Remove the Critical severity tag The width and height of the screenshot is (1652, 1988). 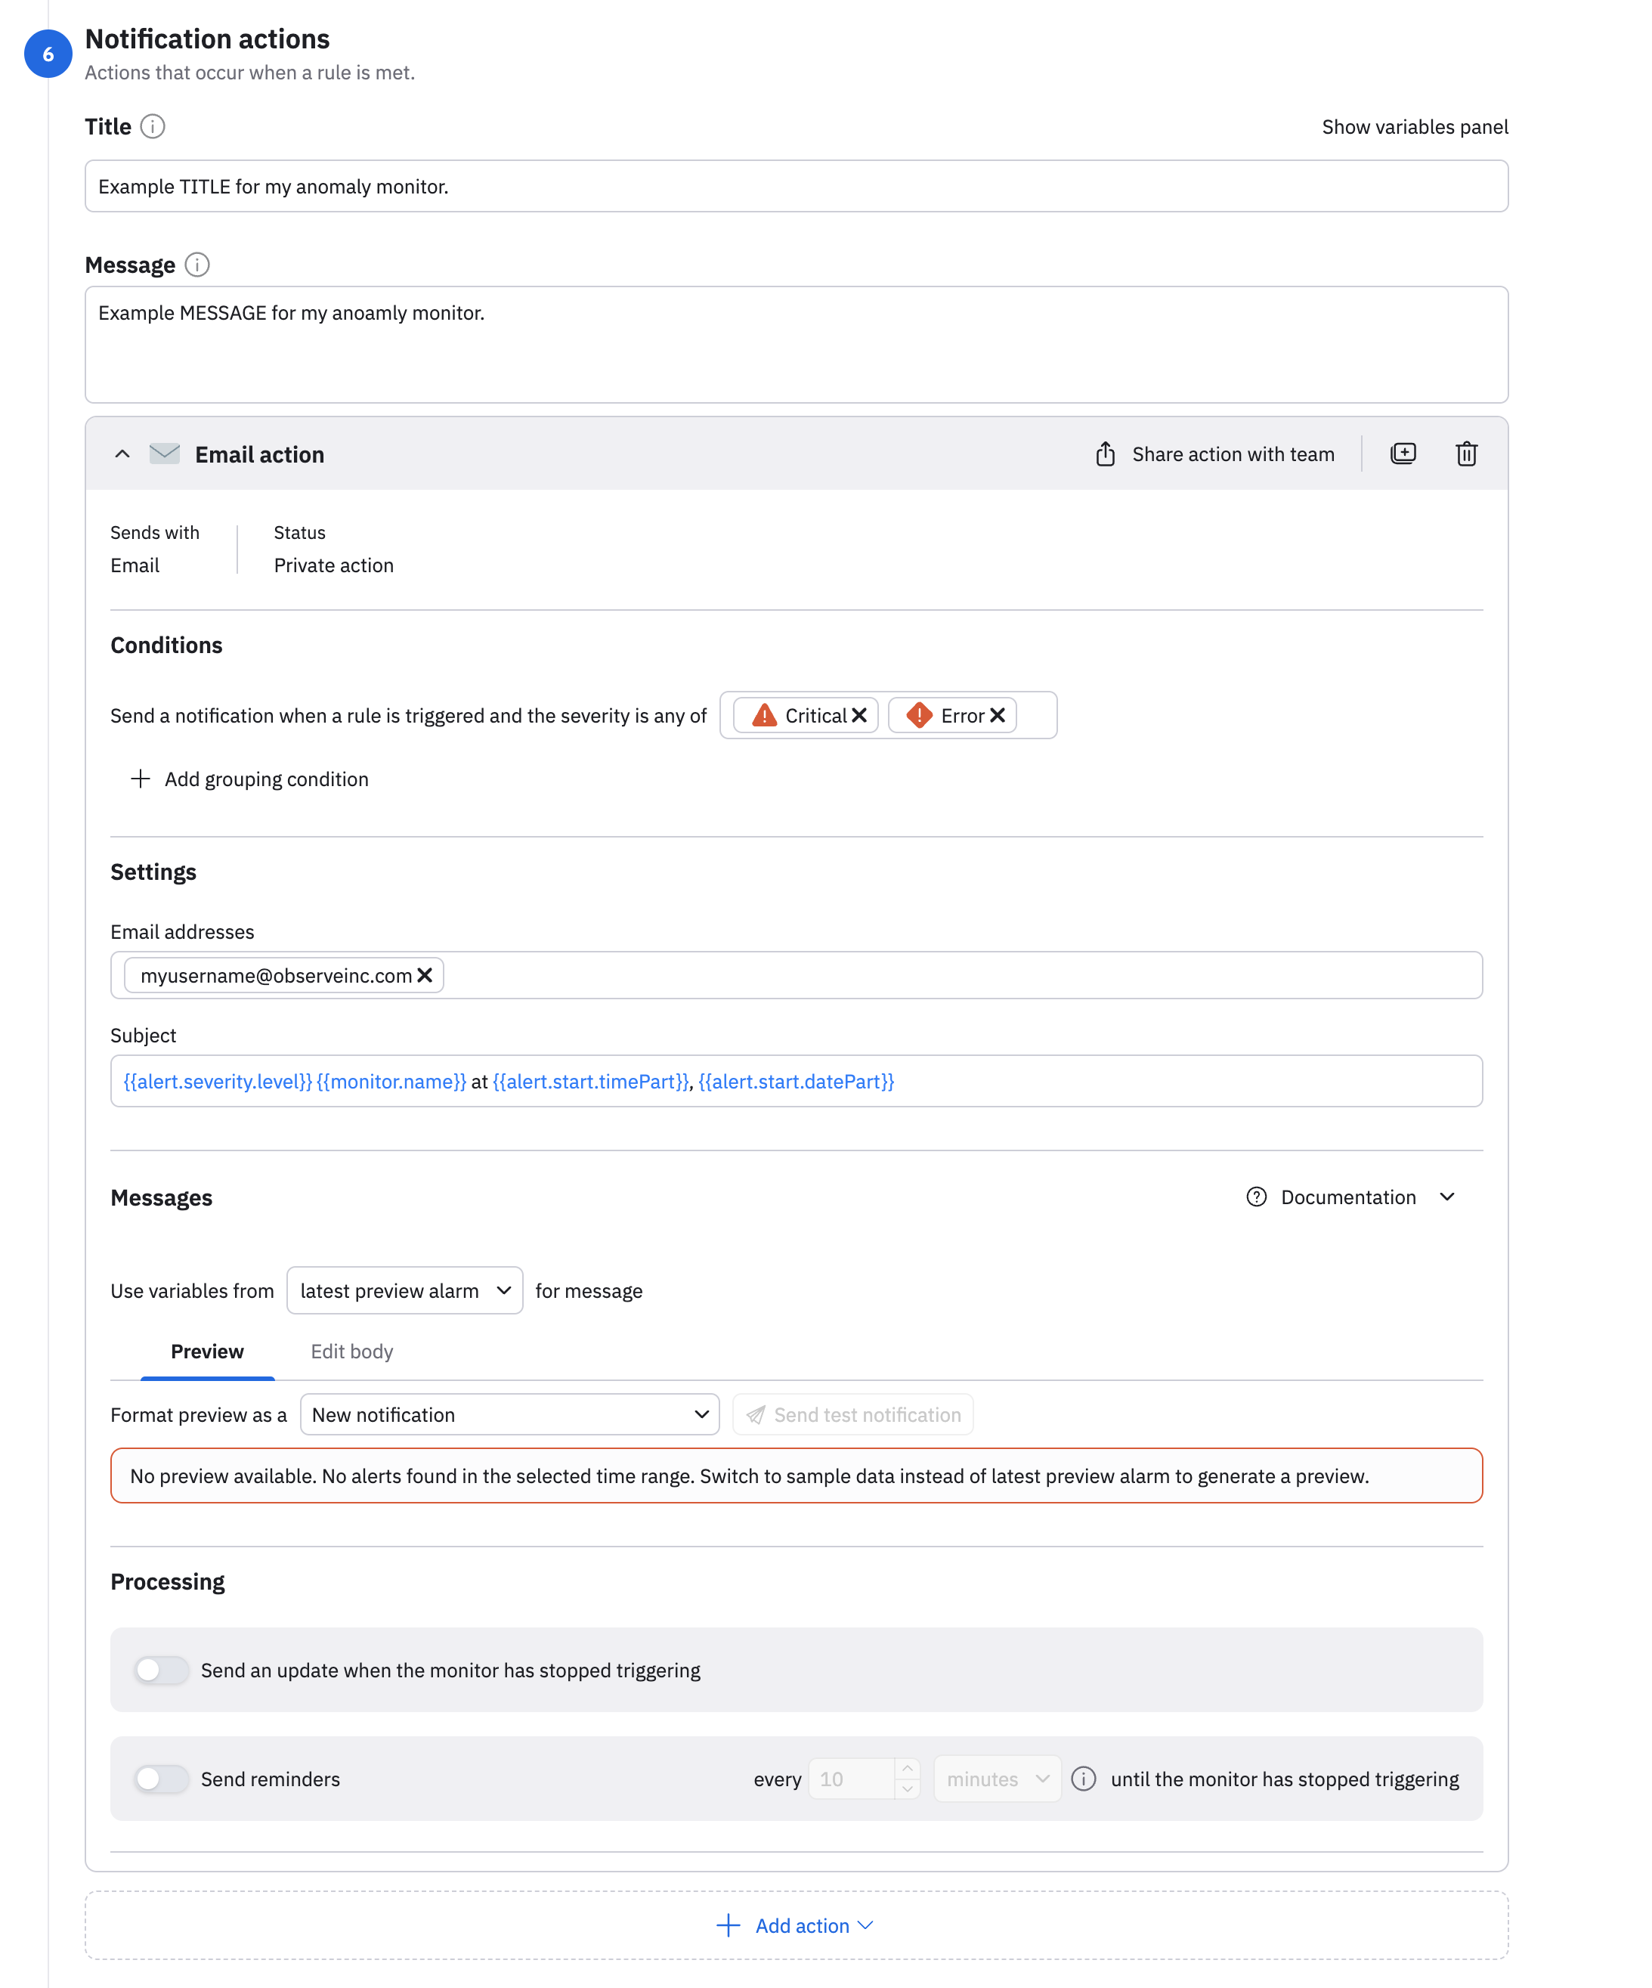[x=858, y=716]
